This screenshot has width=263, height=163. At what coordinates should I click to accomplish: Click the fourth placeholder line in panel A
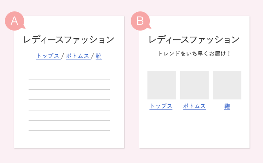[x=69, y=110]
